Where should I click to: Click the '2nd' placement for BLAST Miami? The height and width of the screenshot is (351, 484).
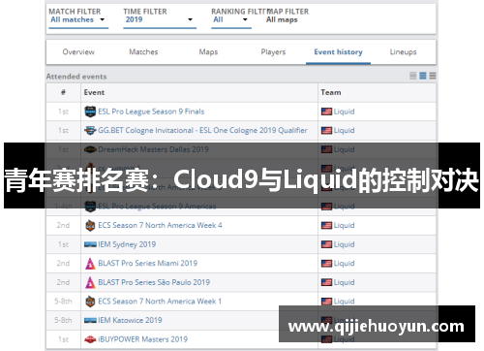[x=63, y=264]
